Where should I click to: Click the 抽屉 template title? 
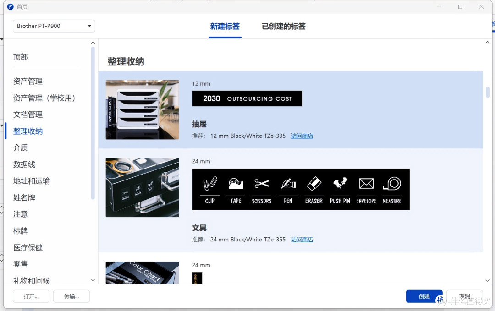click(199, 124)
